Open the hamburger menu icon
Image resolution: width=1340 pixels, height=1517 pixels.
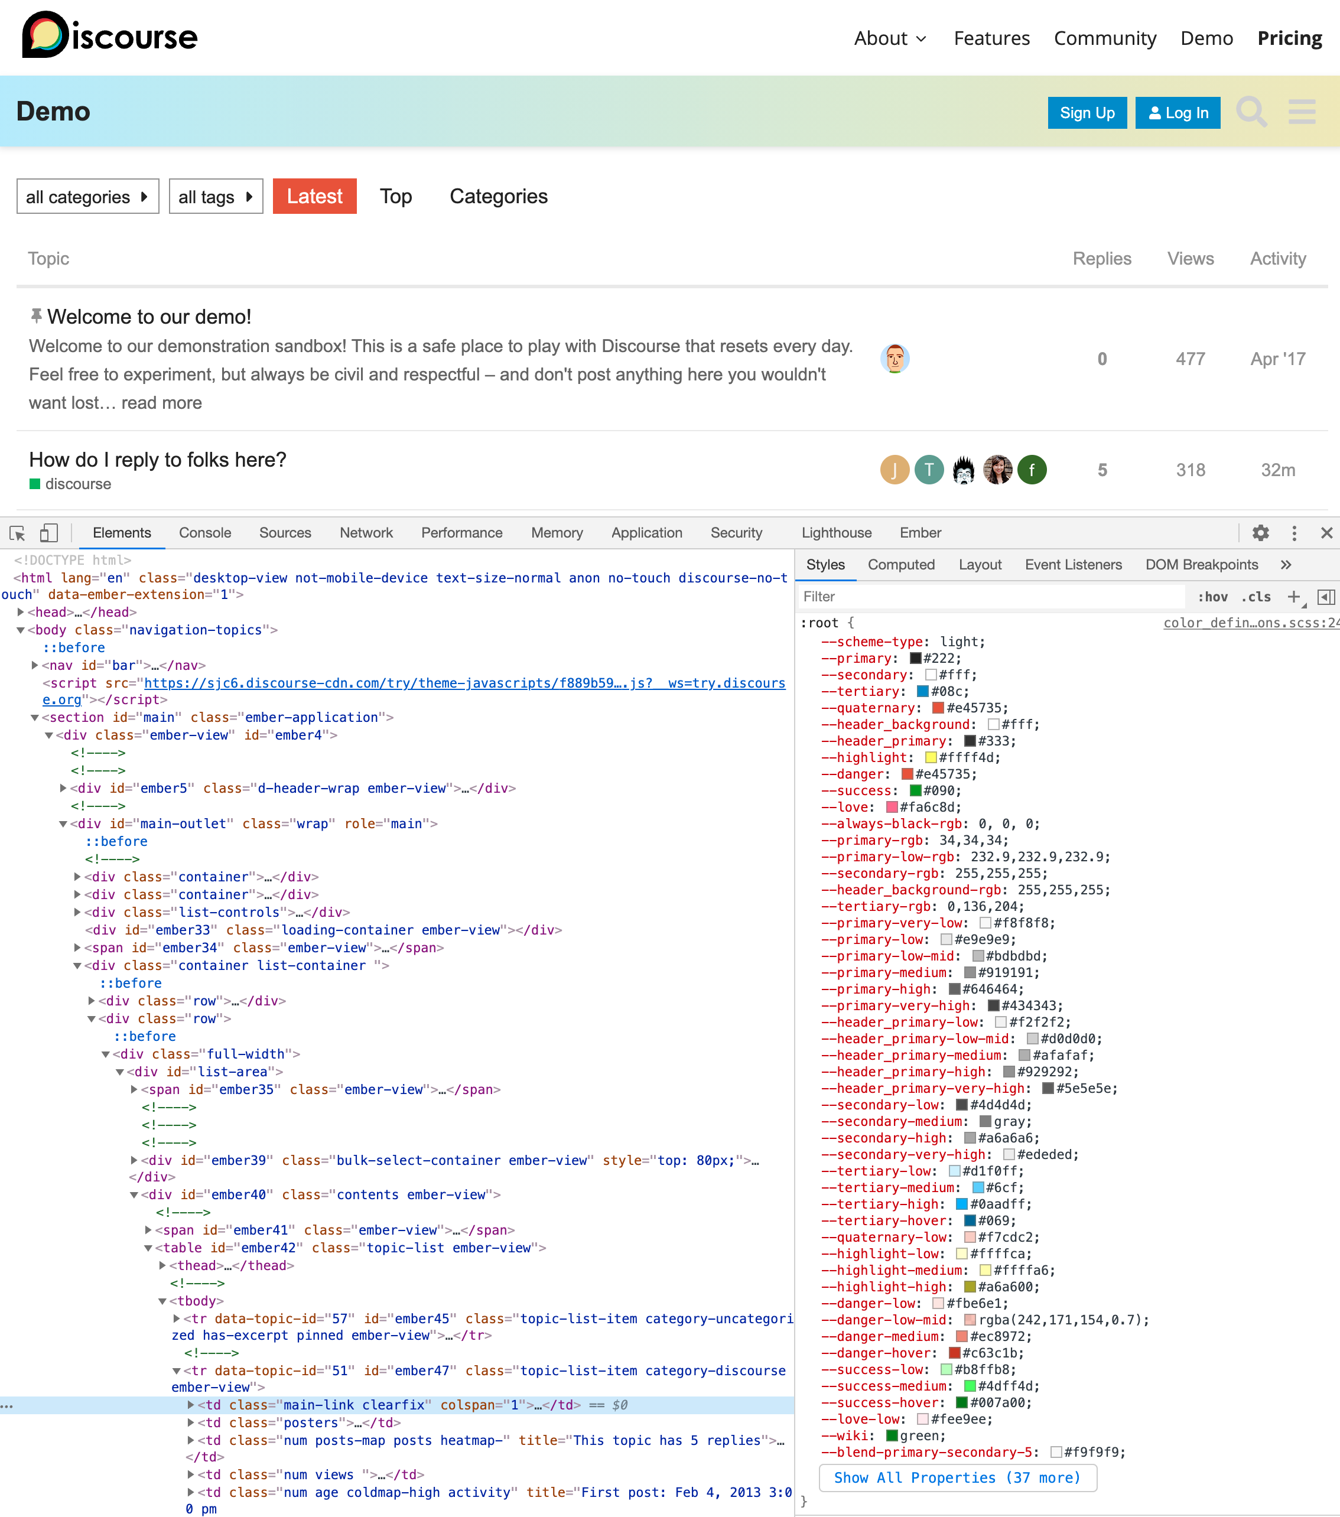tap(1302, 113)
